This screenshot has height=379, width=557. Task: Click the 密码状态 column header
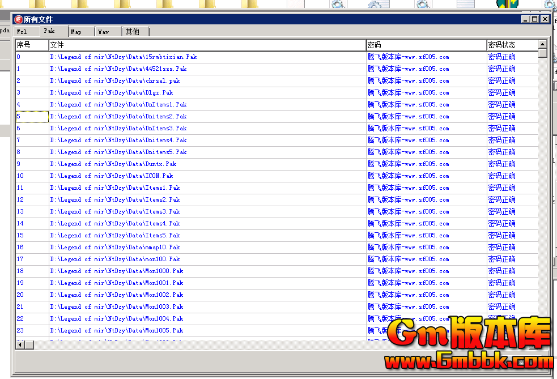[x=512, y=45]
